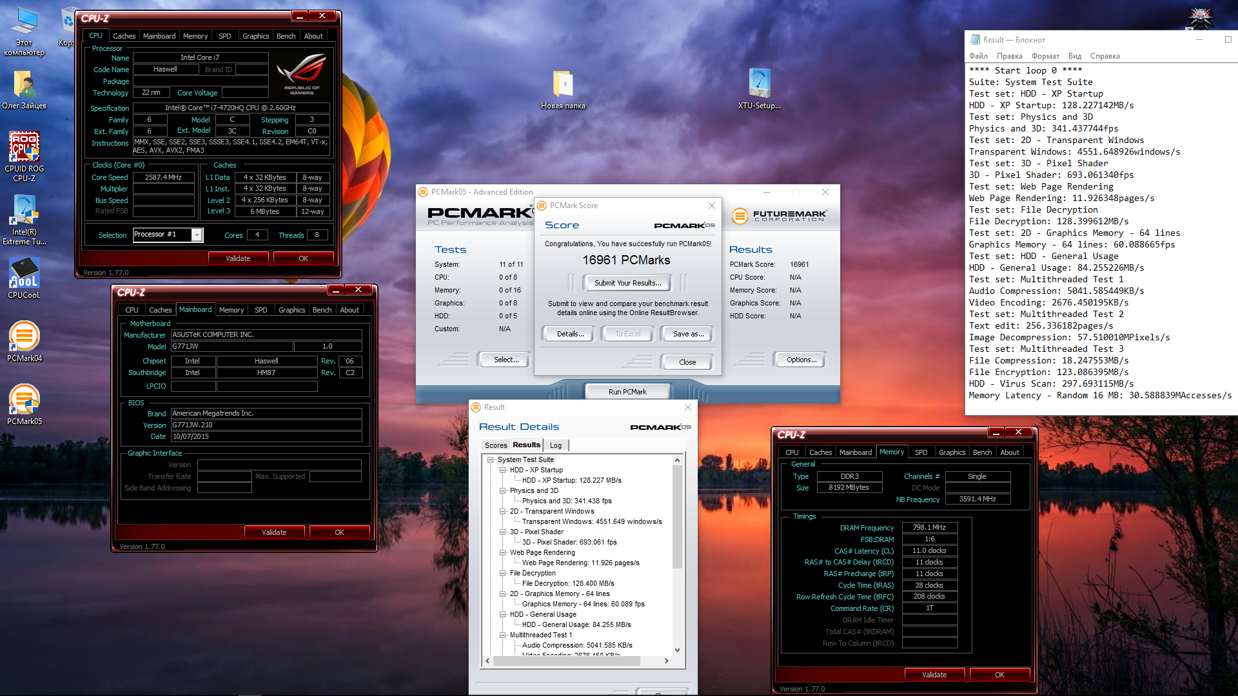Select 'Graphics Memory - 64 lines: 60.089 fps' row
Screen dimensions: 1238x696
pyautogui.click(x=583, y=604)
